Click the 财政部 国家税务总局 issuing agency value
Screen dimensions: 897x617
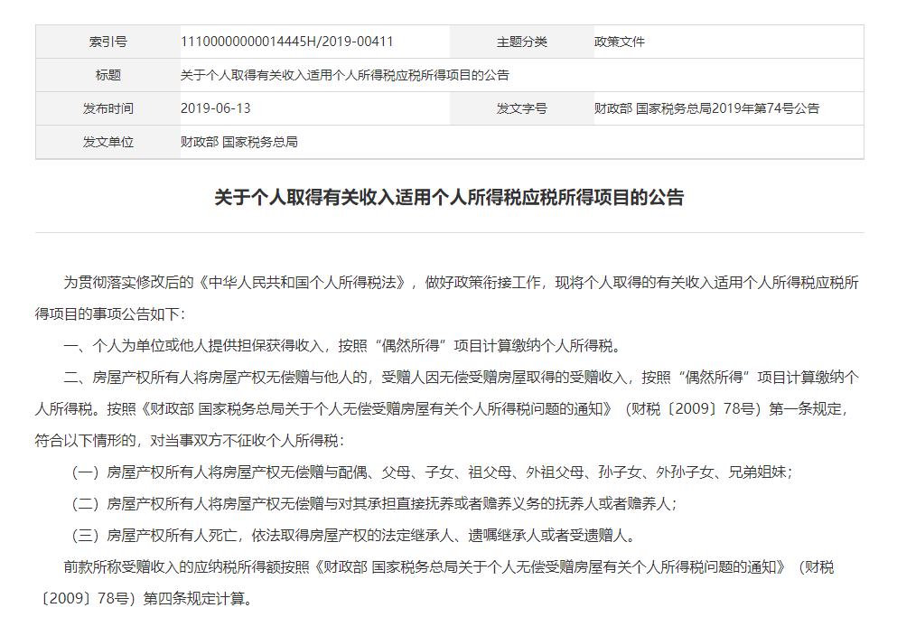click(x=240, y=142)
